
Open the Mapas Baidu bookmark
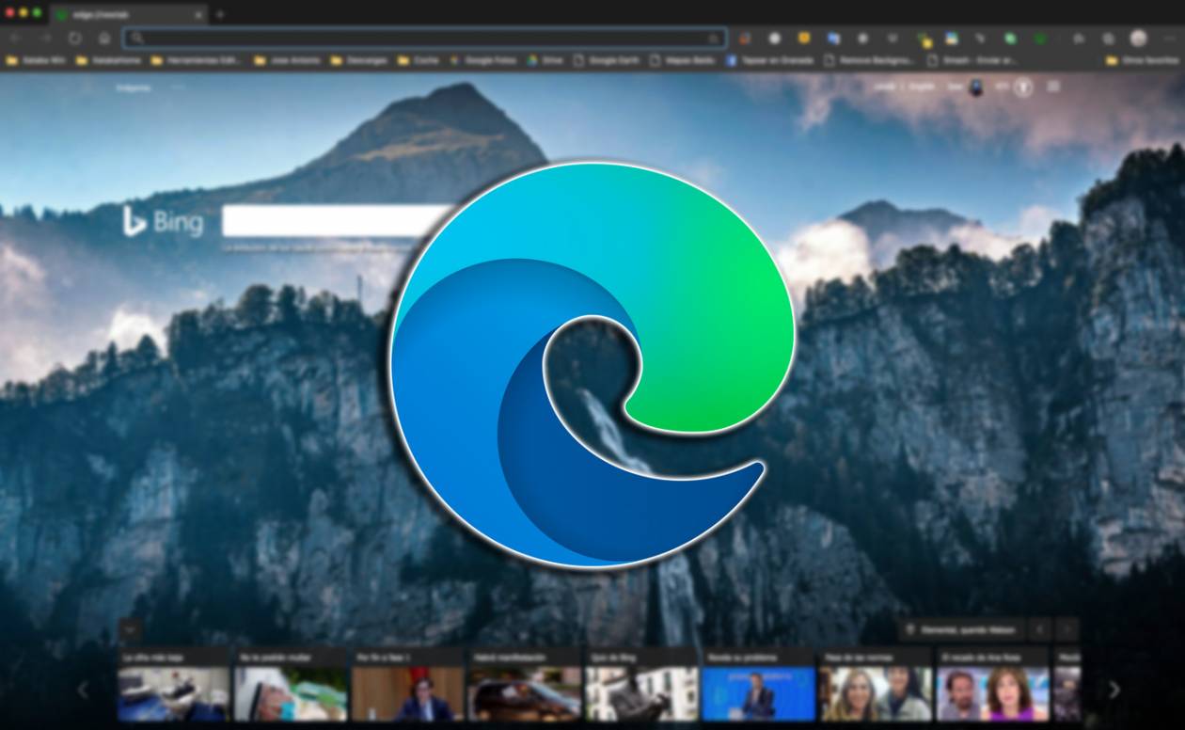[683, 60]
